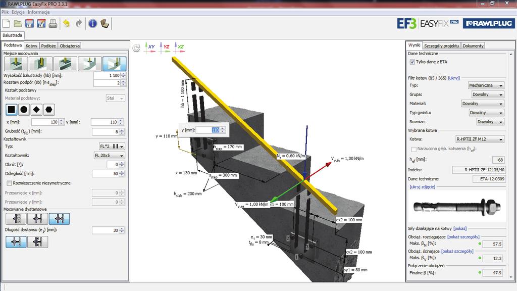The width and height of the screenshot is (517, 291).
Task: Click the y [mm] field in 3D view
Action: point(208,130)
